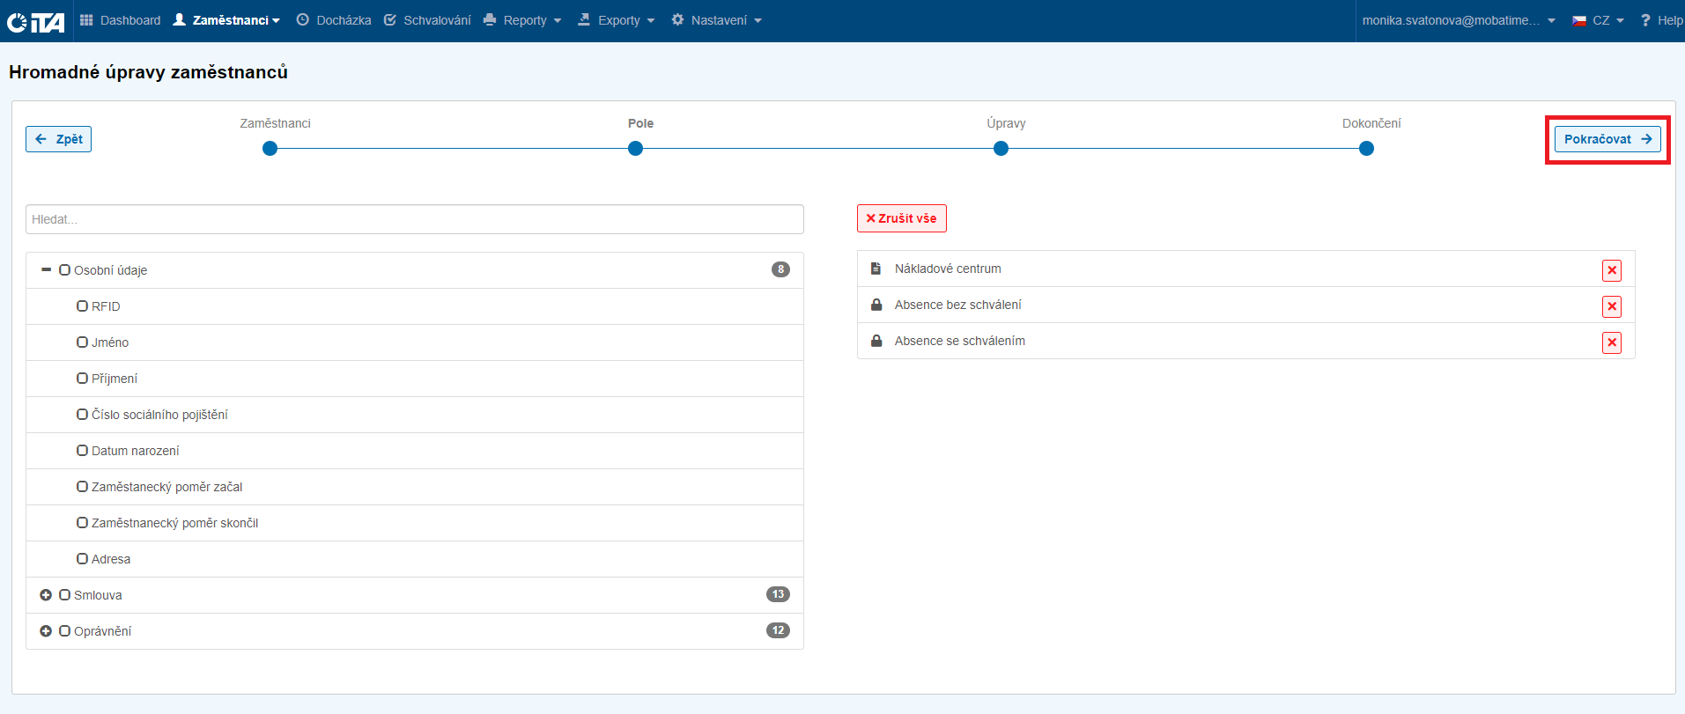Viewport: 1685px width, 714px height.
Task: Select the Adresa field checkbox
Action: click(x=82, y=559)
